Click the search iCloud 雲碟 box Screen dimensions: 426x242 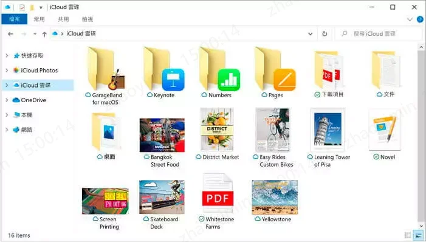tap(378, 33)
